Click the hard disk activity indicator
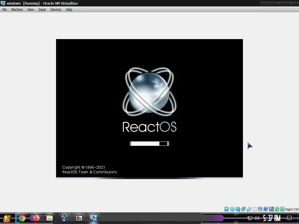 (226, 209)
